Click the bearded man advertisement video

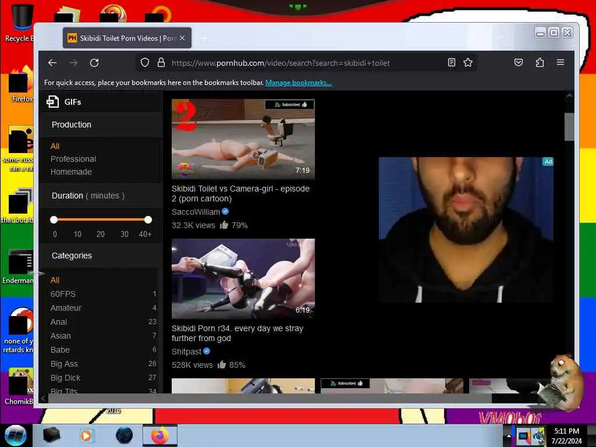[466, 230]
